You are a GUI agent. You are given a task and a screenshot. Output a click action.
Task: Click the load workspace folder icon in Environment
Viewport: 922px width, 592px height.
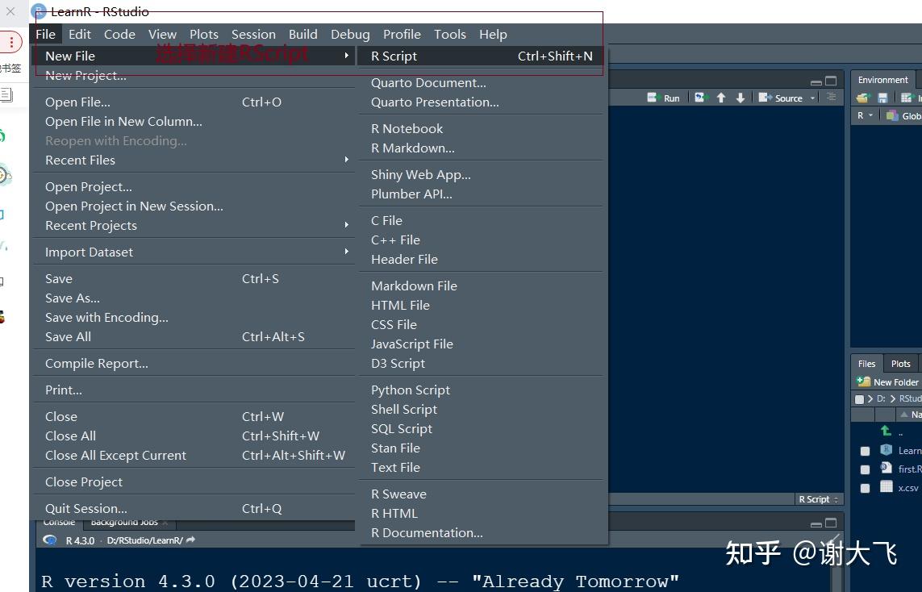(x=862, y=98)
